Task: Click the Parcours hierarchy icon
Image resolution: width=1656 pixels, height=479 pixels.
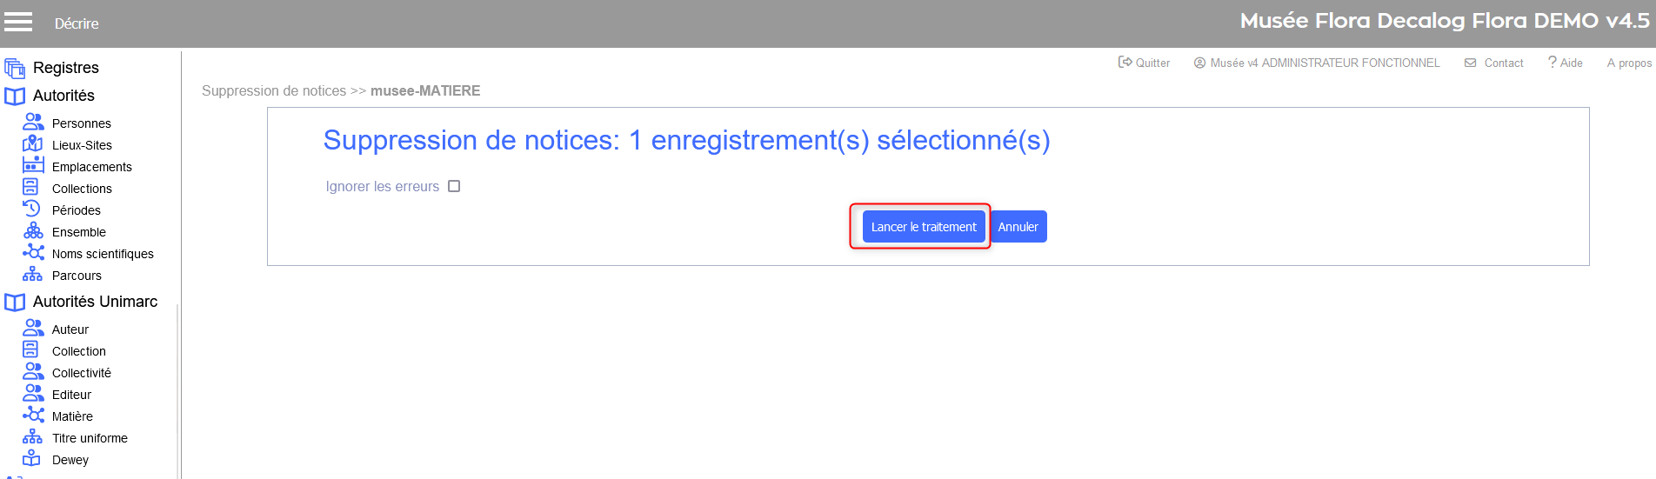Action: pyautogui.click(x=33, y=275)
